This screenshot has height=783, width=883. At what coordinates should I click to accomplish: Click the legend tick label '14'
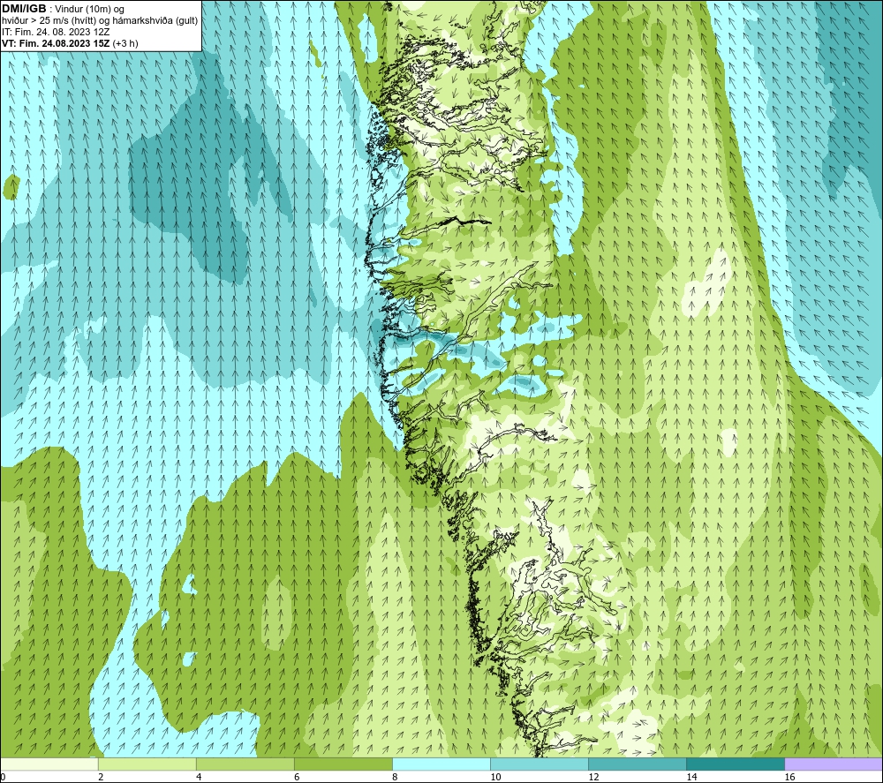(691, 778)
